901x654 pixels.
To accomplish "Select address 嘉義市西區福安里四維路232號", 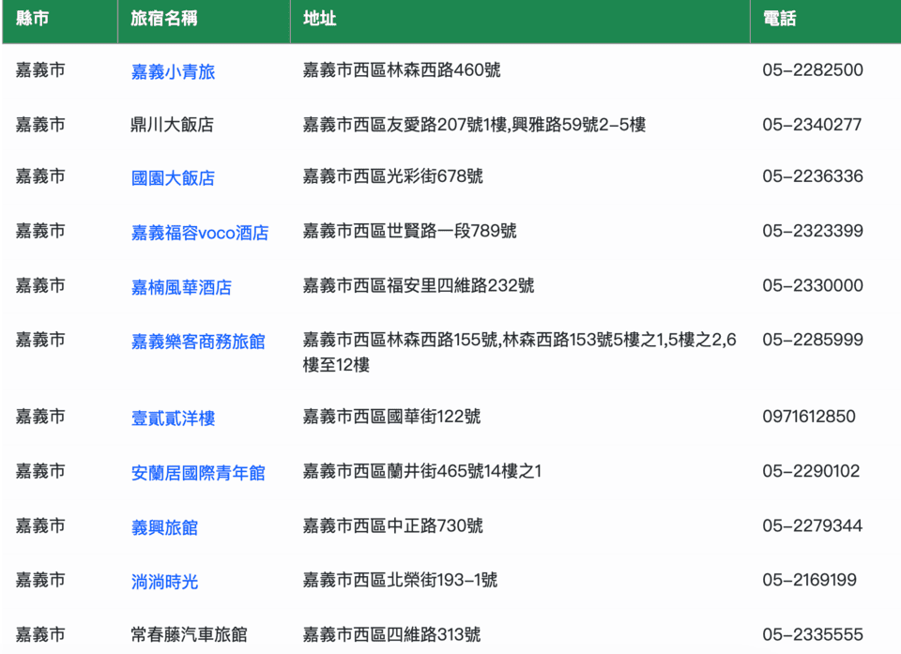I will [419, 285].
